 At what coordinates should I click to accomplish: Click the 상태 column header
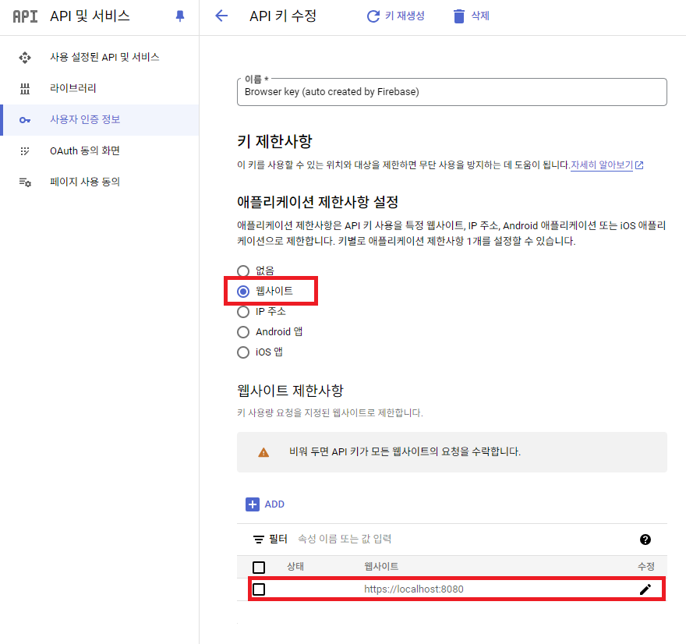[295, 567]
